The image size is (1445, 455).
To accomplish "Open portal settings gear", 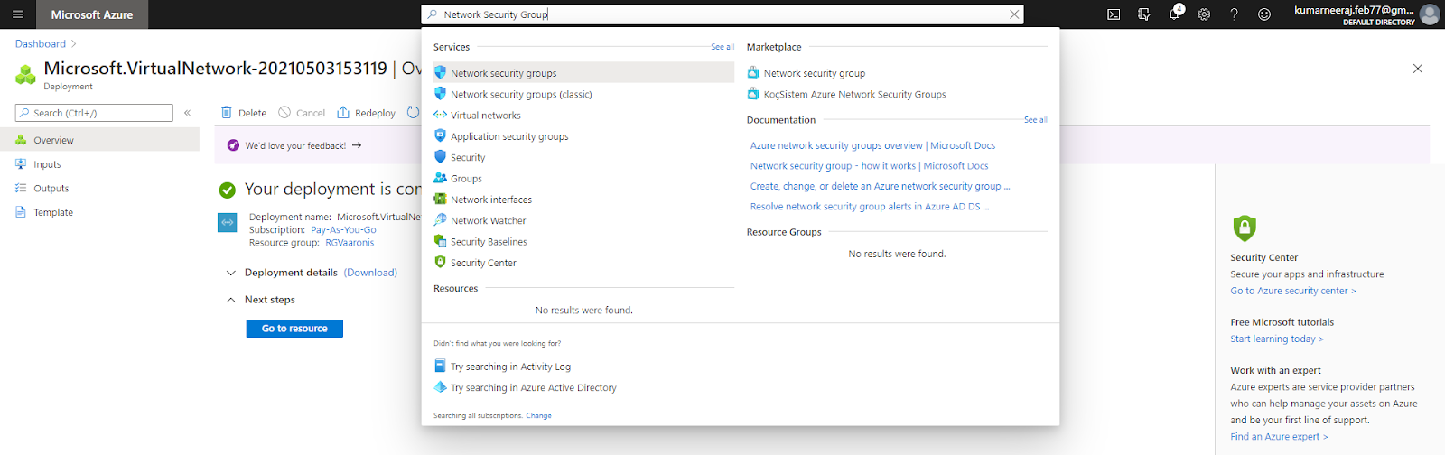I will [1204, 14].
